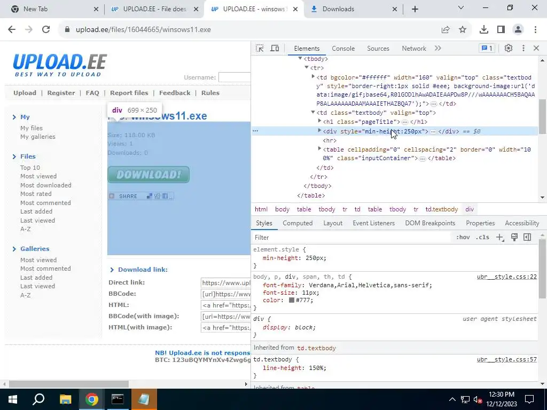Show hidden system tray icons
This screenshot has height=410, width=547.
[x=452, y=399]
